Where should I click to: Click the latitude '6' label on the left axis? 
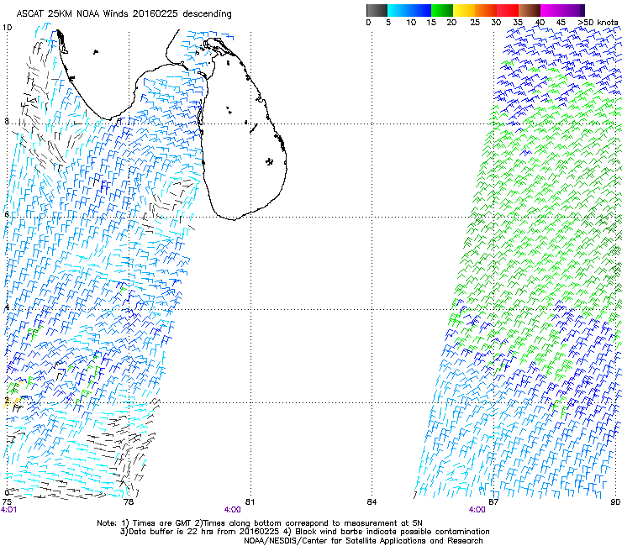(x=7, y=214)
